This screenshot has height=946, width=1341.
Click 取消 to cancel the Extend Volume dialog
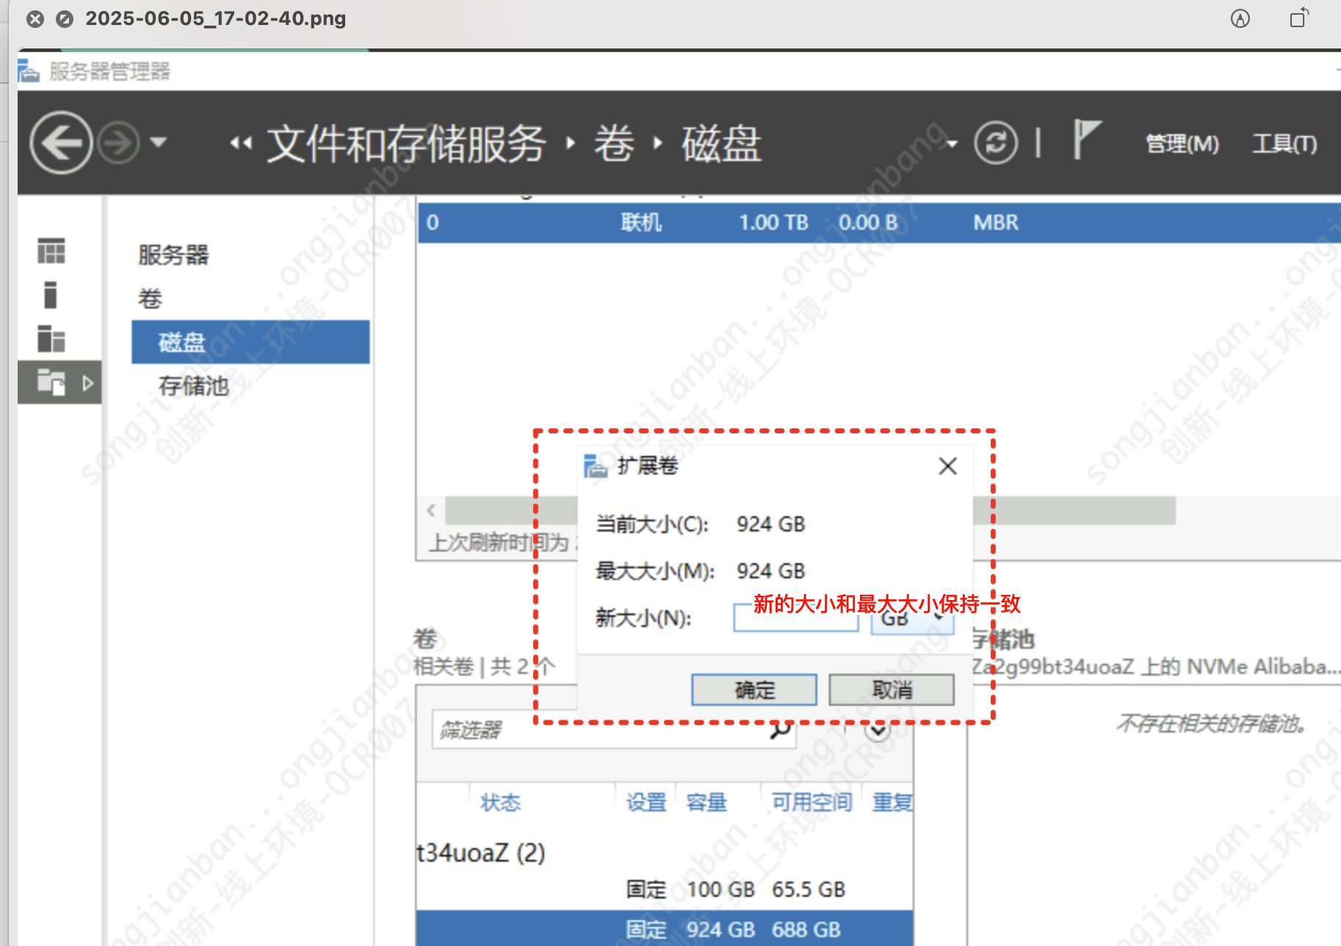891,690
